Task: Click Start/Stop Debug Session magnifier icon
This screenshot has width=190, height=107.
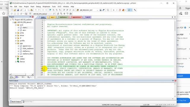Action: point(108,10)
